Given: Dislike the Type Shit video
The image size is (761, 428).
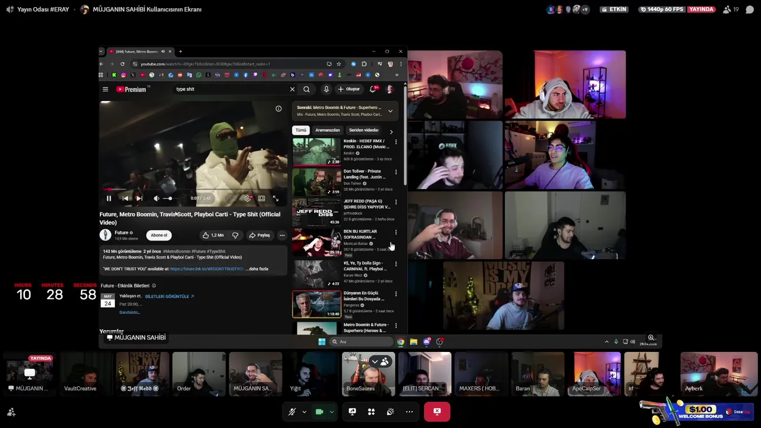Looking at the screenshot, I should click(x=235, y=235).
